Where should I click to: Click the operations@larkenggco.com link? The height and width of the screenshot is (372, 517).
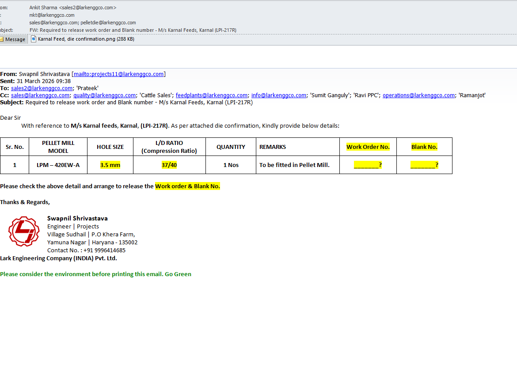[418, 95]
